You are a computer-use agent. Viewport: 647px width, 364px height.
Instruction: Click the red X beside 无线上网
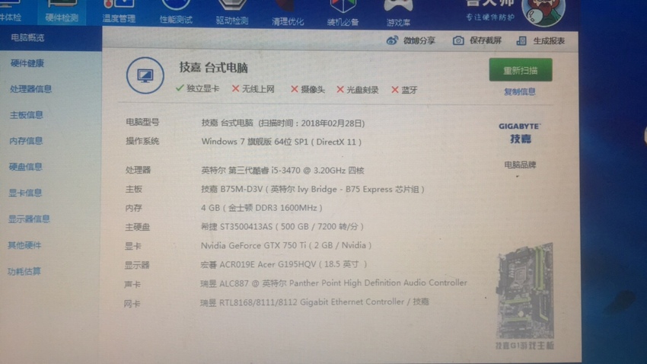236,89
